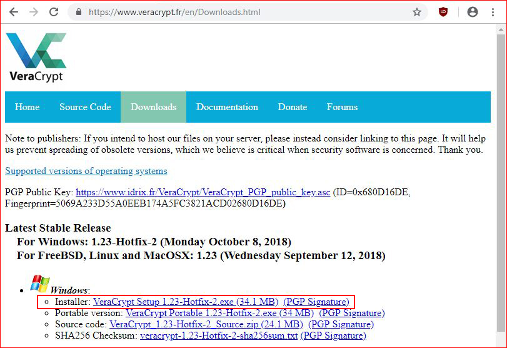Open the Home navigation tab
This screenshot has height=348, width=507.
27,107
